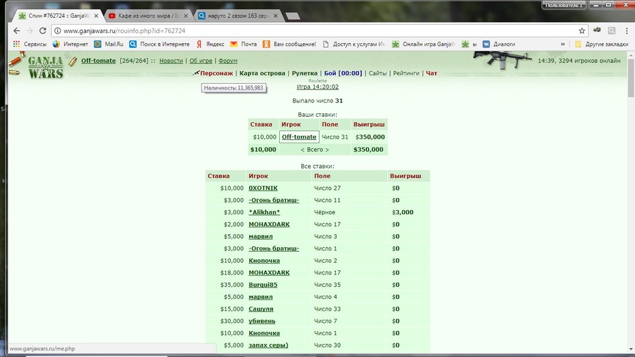Open Рейтинги menu item
This screenshot has width=635, height=357.
(406, 73)
